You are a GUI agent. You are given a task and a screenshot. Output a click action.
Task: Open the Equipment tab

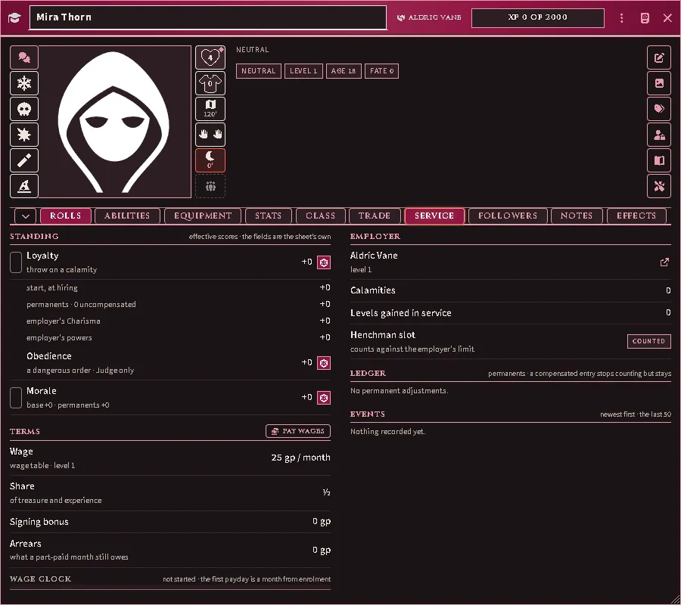coord(203,216)
